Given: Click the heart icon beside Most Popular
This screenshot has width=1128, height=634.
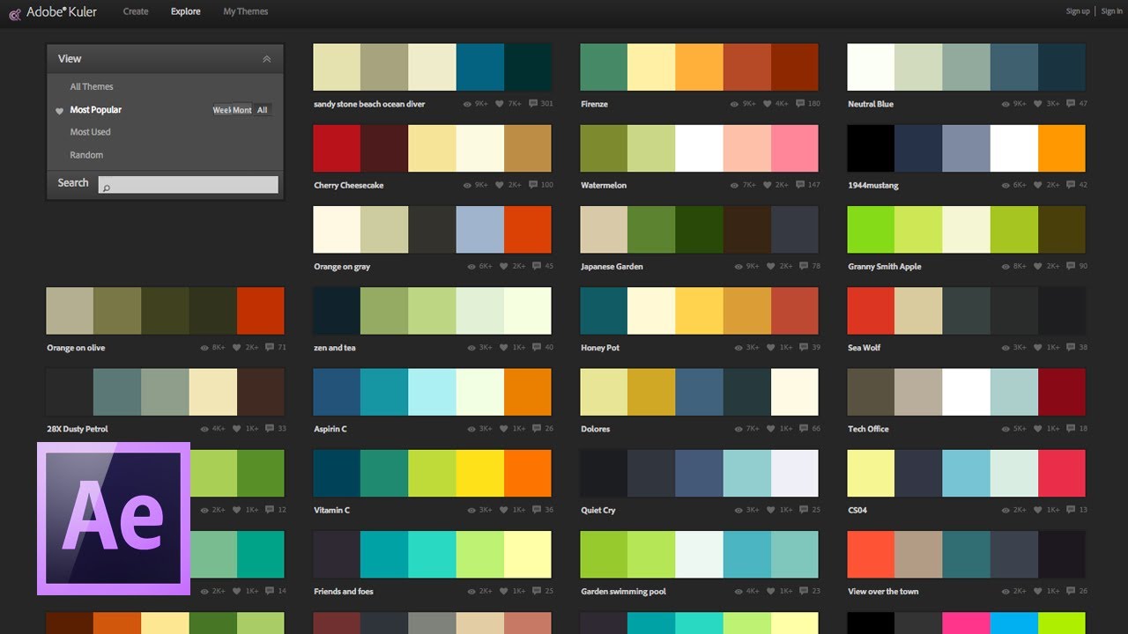Looking at the screenshot, I should tap(59, 111).
